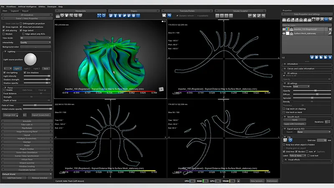This screenshot has width=334, height=188.
Task: Open the View mode dropdown
Action: click(x=35, y=38)
